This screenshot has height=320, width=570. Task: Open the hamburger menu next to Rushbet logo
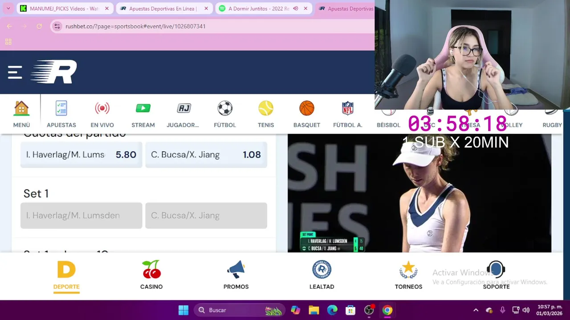tap(15, 72)
